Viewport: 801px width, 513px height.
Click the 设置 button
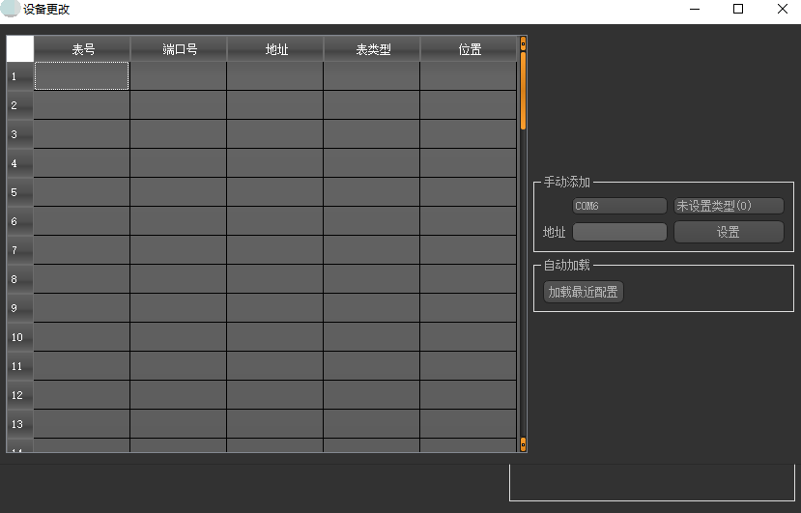coord(729,232)
